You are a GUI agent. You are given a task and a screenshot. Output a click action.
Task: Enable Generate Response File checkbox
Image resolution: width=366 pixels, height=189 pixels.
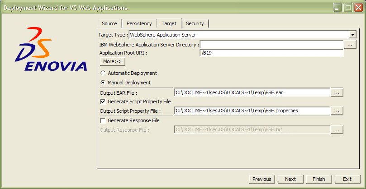(103, 120)
